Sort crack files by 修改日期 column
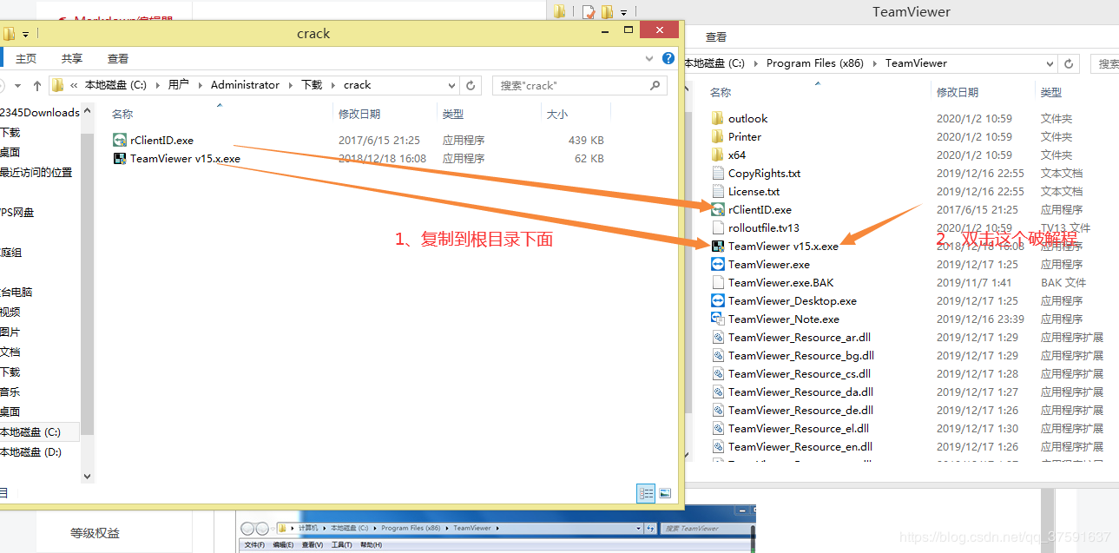The width and height of the screenshot is (1119, 553). click(359, 114)
